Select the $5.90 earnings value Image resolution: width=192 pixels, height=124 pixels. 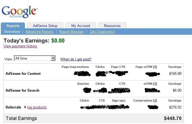pyautogui.click(x=177, y=90)
